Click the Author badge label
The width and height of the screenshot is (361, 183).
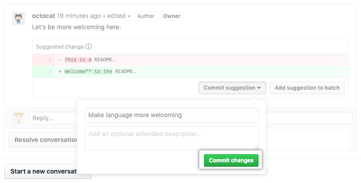tap(146, 16)
